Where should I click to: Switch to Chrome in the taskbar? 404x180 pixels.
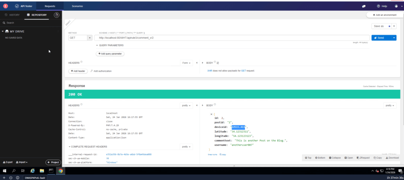60,171
